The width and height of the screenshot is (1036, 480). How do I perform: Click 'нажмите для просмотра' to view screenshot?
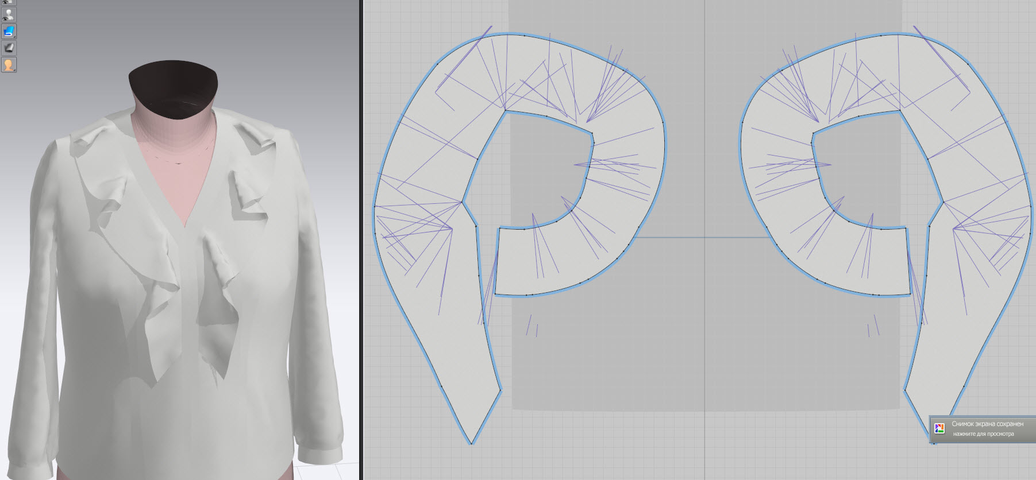coord(983,434)
